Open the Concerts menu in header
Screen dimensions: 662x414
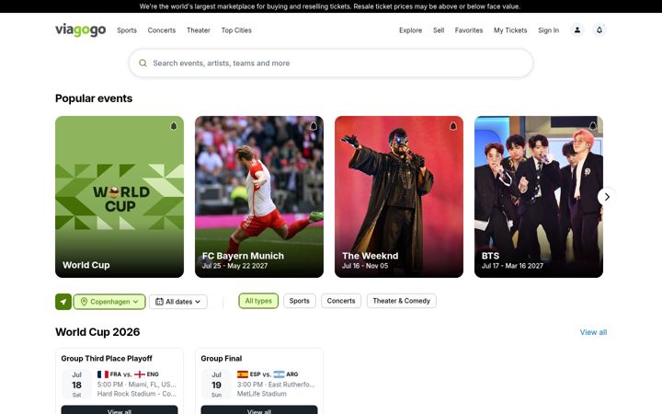coord(162,30)
